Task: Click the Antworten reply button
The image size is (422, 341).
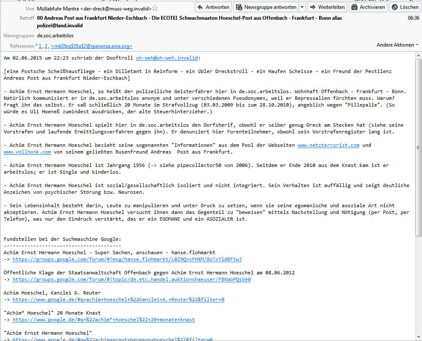Action: 213,7
